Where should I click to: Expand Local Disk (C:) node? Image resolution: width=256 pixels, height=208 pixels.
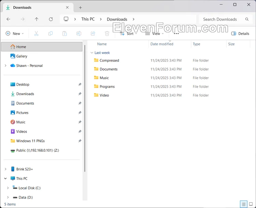pyautogui.click(x=8, y=188)
